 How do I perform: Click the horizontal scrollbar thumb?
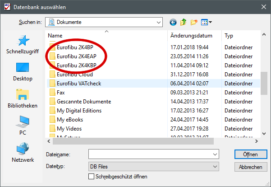coord(133,141)
